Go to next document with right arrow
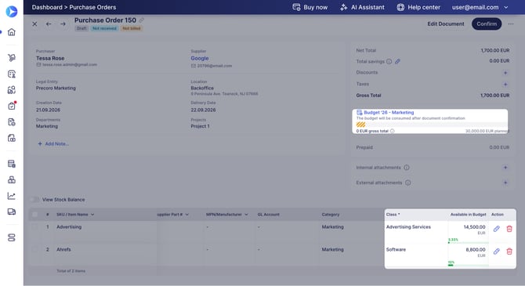 click(63, 24)
